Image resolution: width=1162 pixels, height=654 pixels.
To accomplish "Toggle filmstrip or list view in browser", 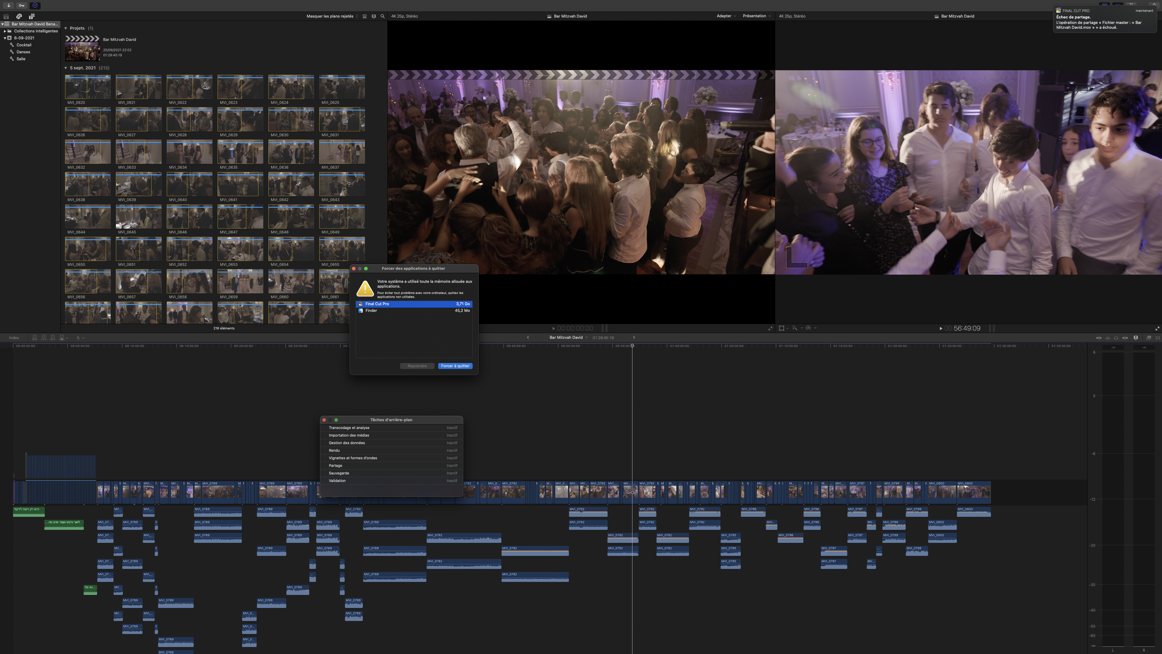I will coord(364,16).
